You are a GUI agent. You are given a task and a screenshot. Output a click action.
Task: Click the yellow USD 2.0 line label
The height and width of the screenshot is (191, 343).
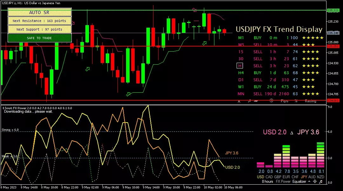[x=232, y=167]
